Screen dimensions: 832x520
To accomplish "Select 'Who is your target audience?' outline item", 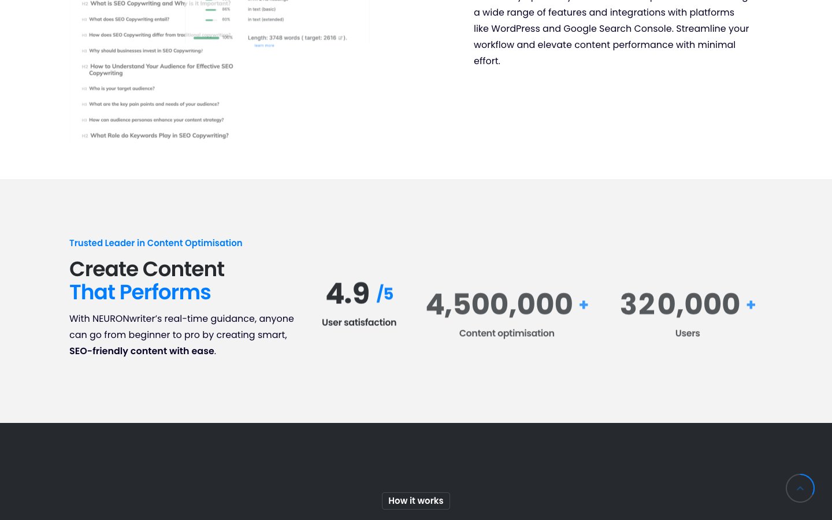I will coord(121,89).
